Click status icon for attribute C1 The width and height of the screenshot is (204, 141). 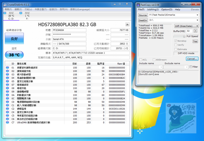pos(7,105)
